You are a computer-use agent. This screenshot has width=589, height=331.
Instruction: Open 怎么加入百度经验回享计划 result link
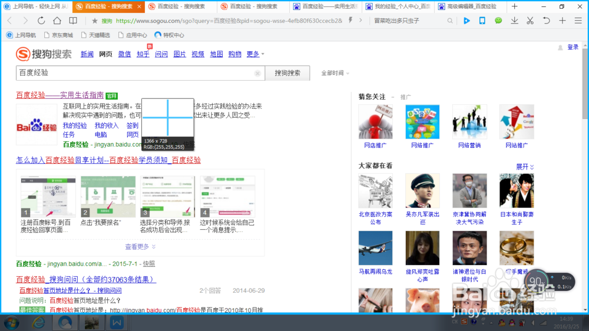coord(108,160)
